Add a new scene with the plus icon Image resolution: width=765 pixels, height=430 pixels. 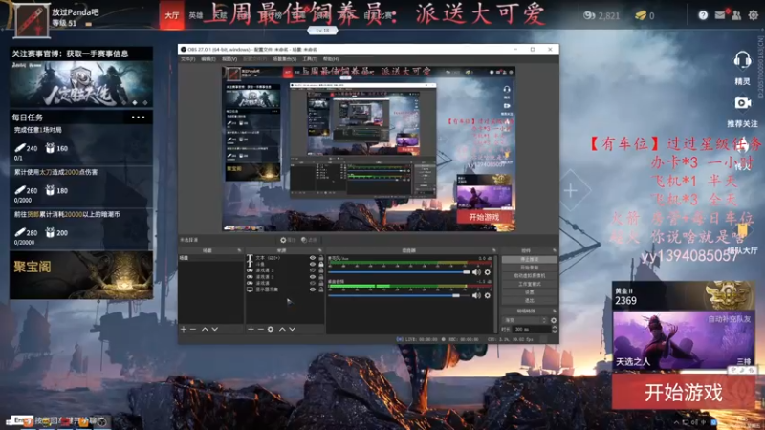pyautogui.click(x=184, y=329)
